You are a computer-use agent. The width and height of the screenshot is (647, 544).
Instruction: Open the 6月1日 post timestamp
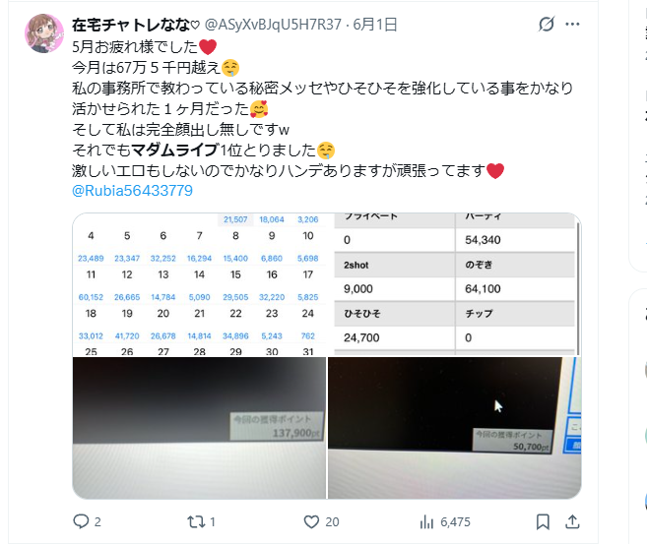click(374, 25)
